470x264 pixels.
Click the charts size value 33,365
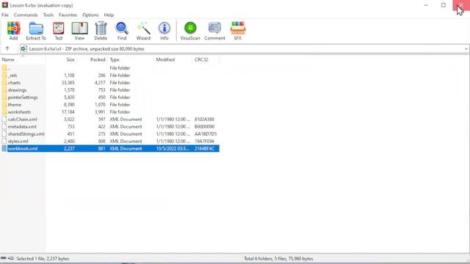pyautogui.click(x=68, y=83)
